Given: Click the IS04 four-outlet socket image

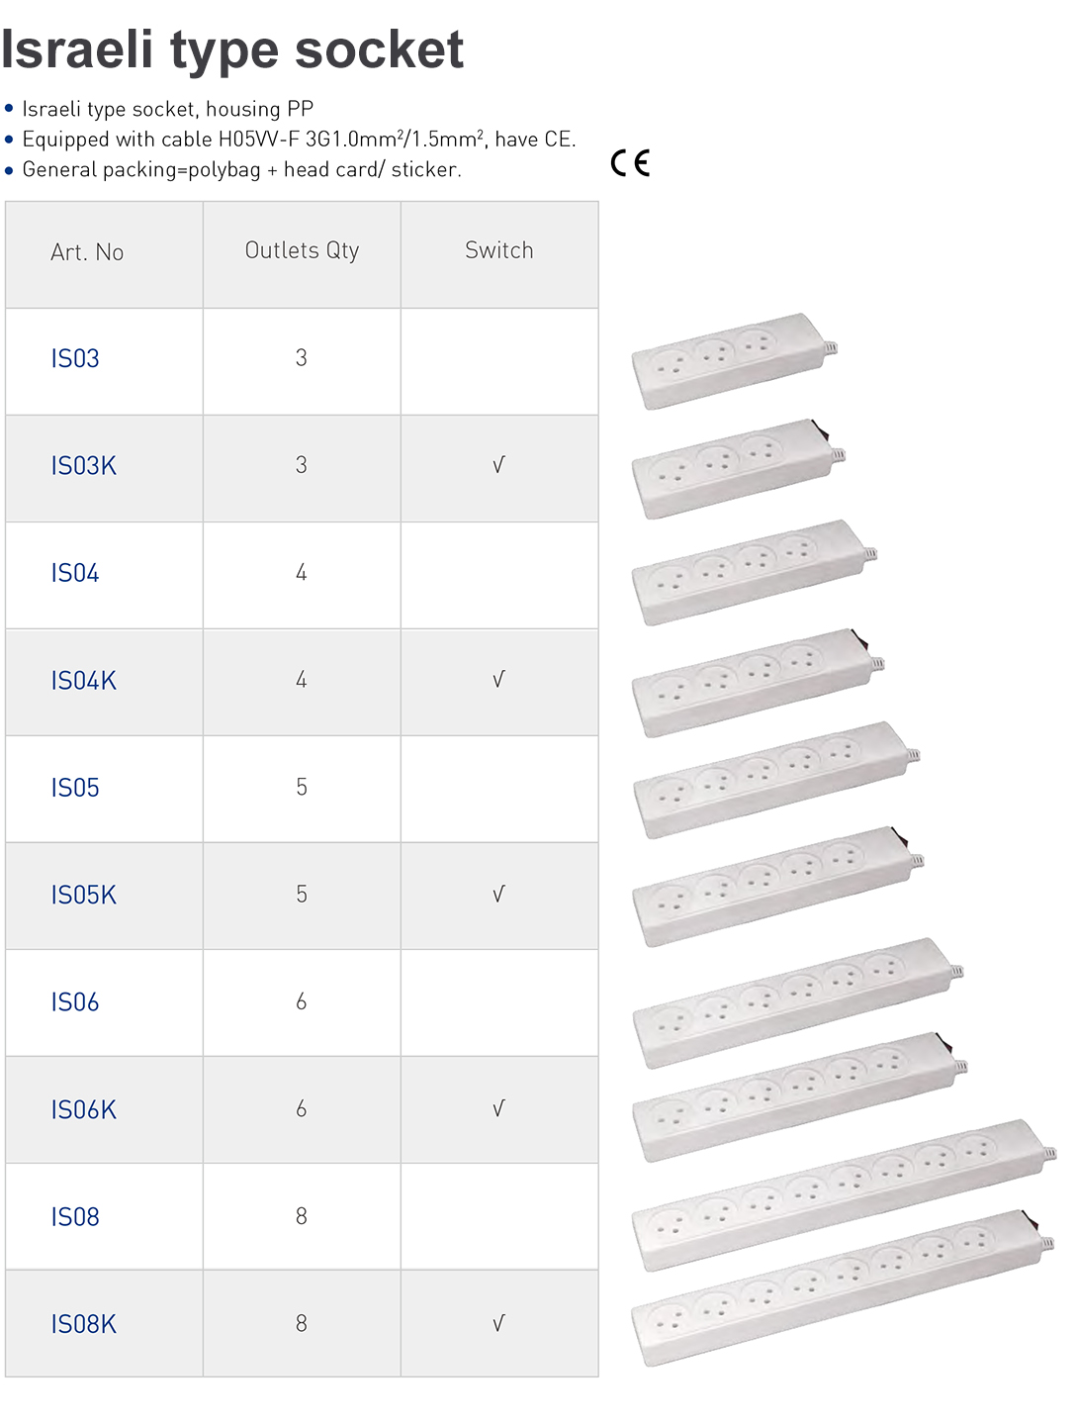Looking at the screenshot, I should point(753,572).
